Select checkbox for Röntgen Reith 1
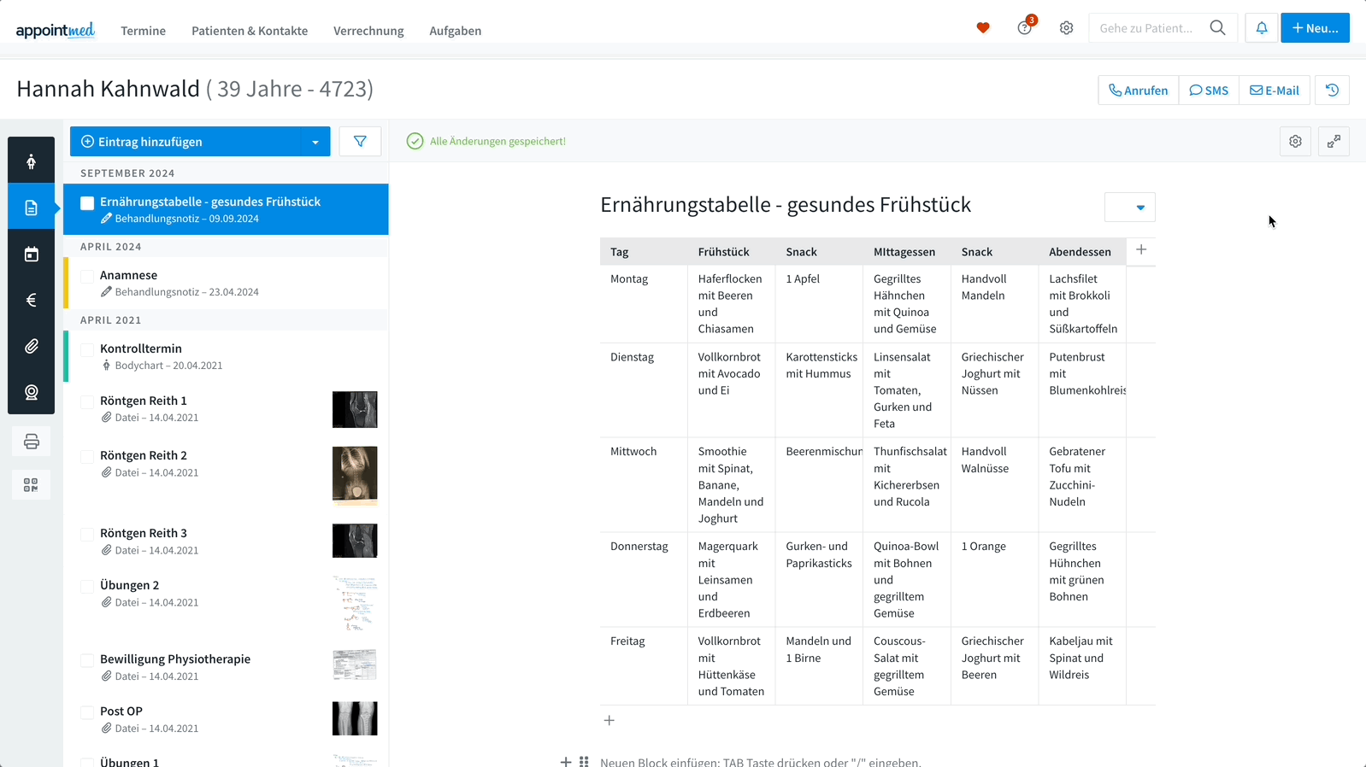Image resolution: width=1366 pixels, height=767 pixels. (87, 402)
